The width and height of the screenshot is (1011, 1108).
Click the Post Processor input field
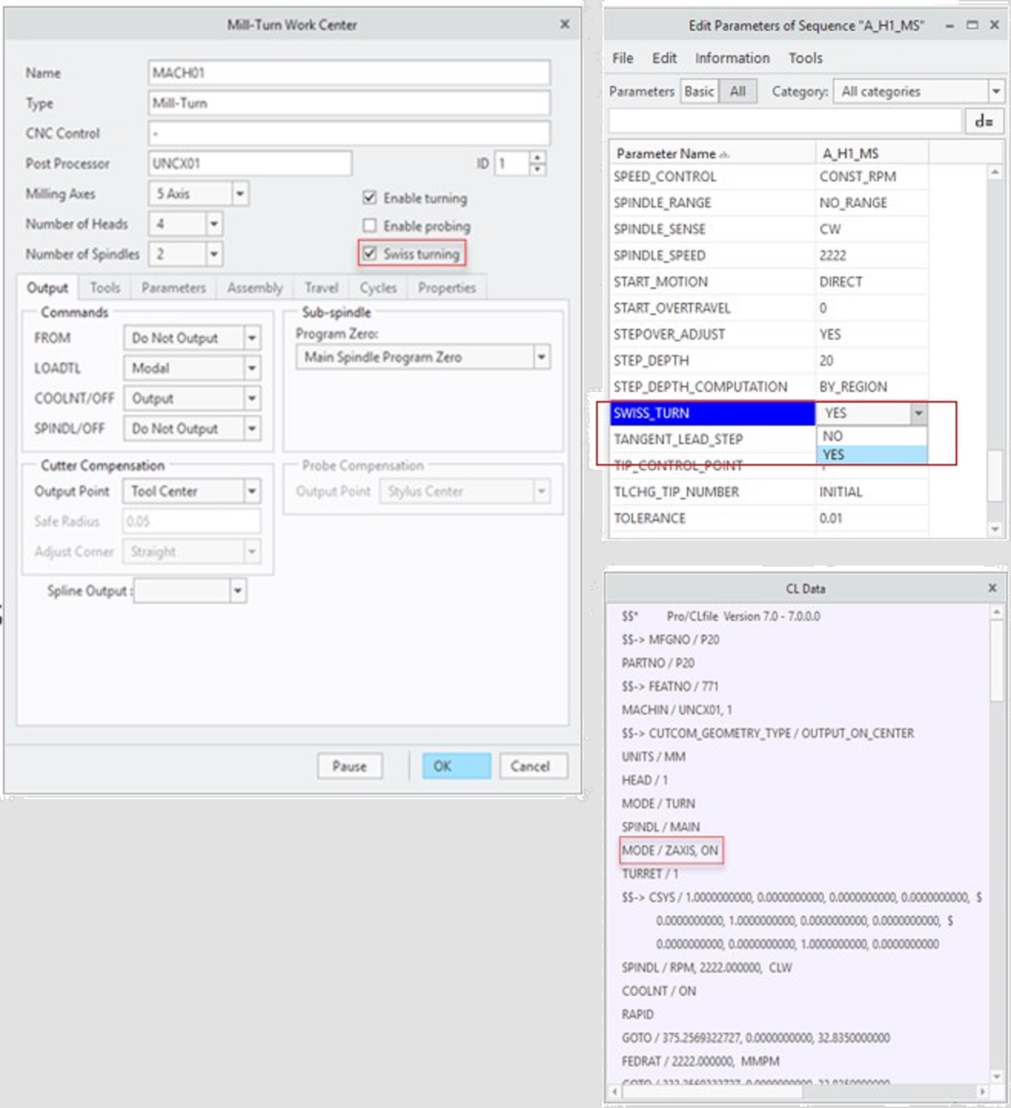pyautogui.click(x=249, y=163)
